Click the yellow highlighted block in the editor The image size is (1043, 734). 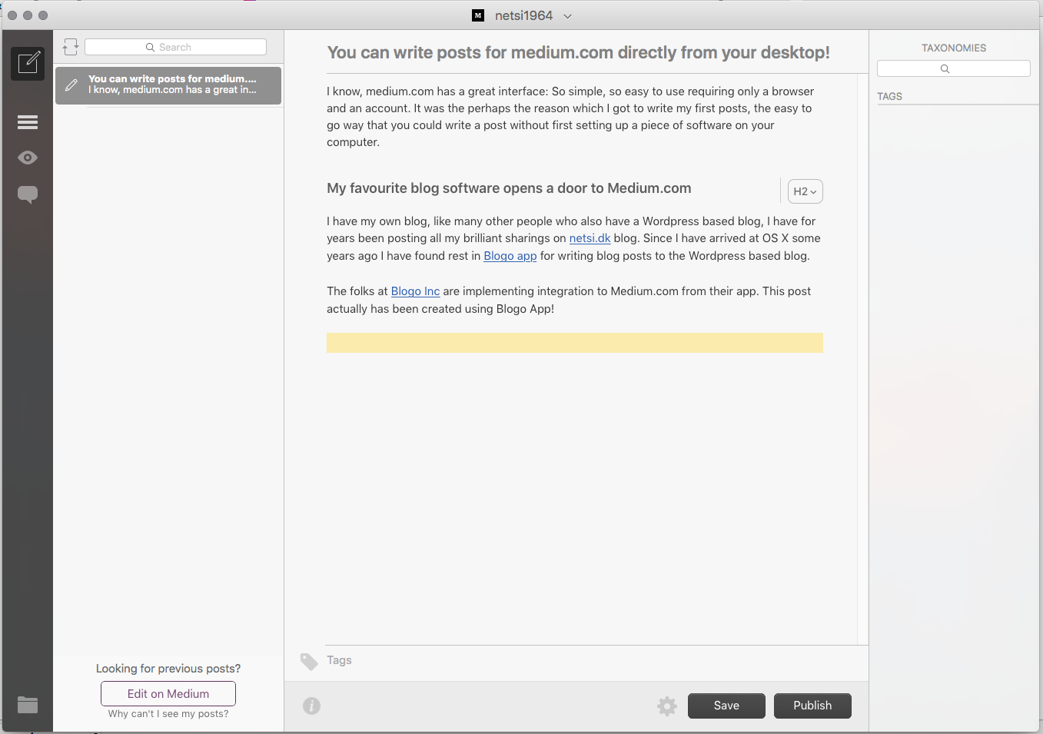(x=574, y=343)
